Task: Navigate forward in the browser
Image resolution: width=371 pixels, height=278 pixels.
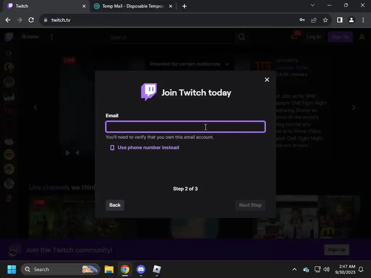Action: coord(20,20)
